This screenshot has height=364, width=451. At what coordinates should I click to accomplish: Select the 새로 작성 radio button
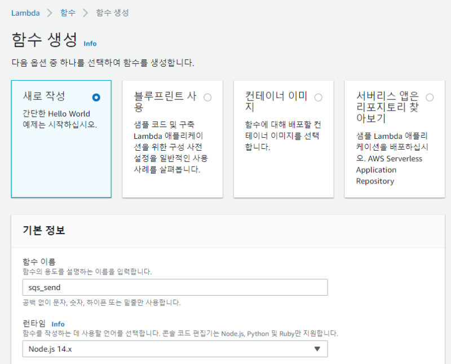(96, 97)
